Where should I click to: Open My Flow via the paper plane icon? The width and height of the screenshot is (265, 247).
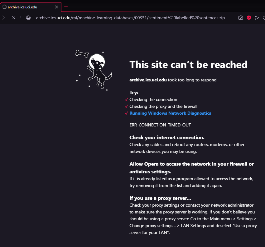257,18
